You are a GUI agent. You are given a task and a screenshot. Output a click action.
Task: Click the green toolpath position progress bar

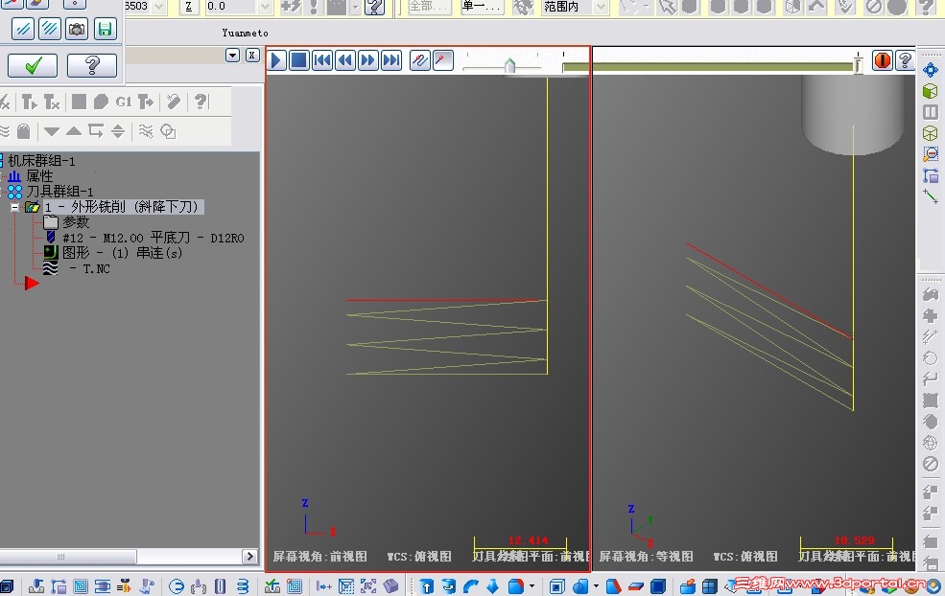(708, 67)
